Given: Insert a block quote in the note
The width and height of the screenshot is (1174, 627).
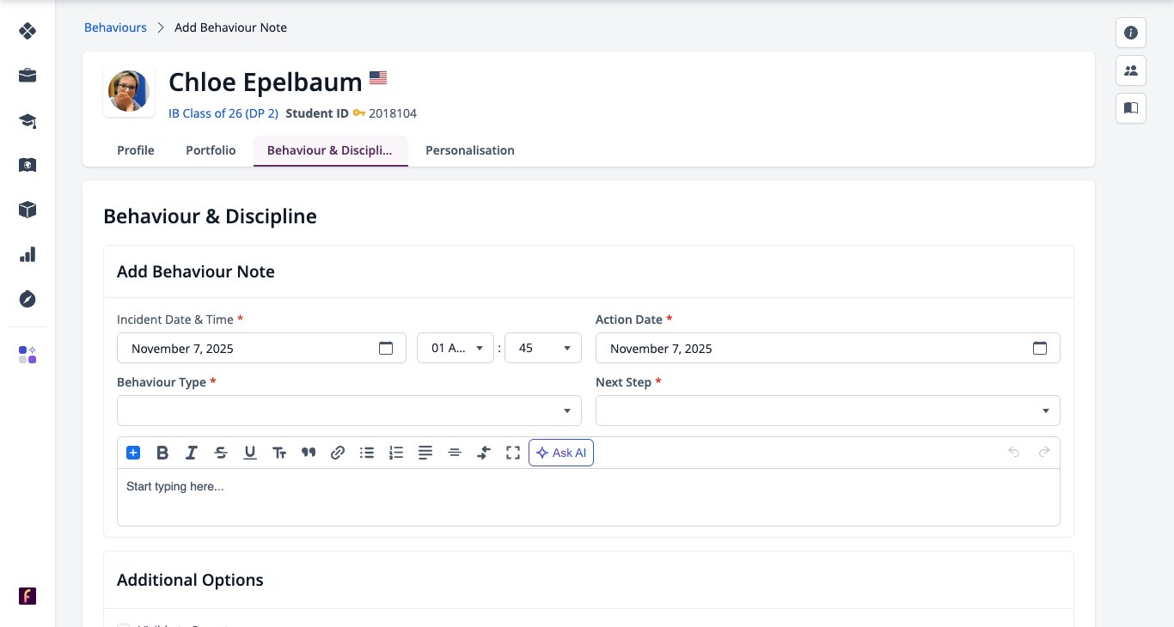Looking at the screenshot, I should point(309,453).
